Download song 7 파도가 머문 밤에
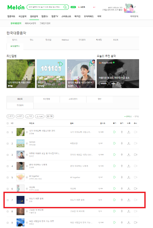The width and height of the screenshot is (153, 228). pyautogui.click(x=129, y=200)
